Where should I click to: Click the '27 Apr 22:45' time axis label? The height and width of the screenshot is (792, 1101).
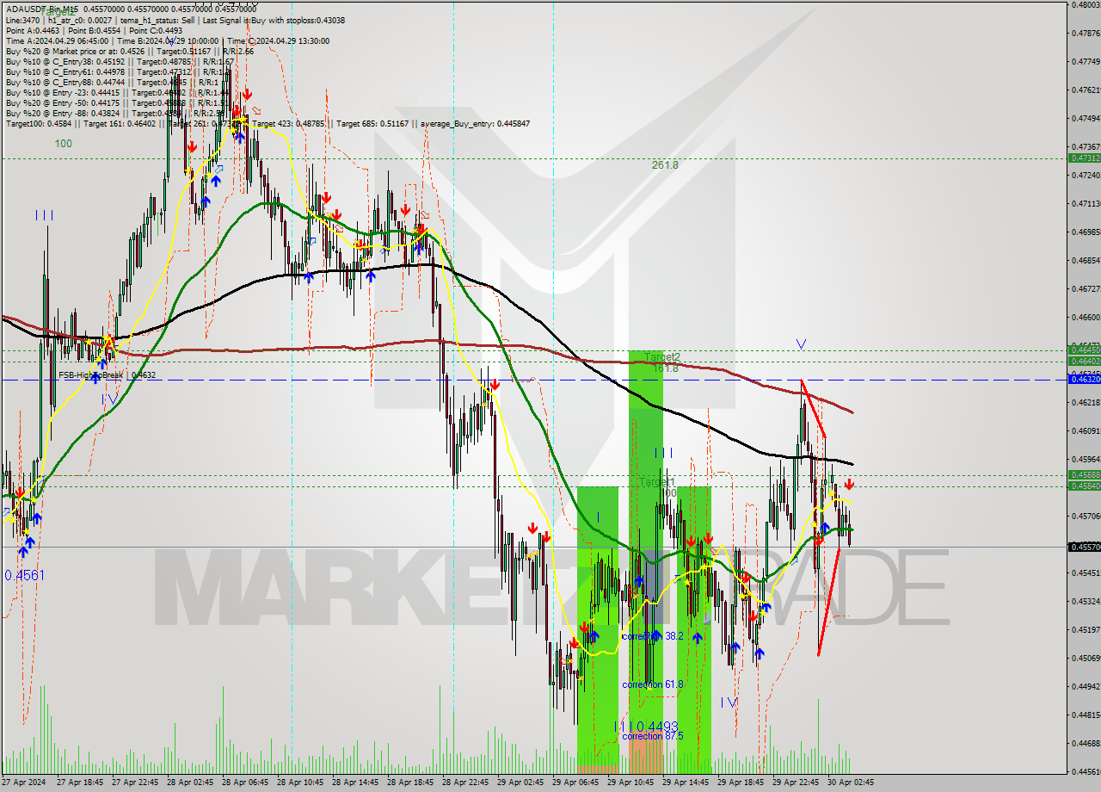pos(134,783)
